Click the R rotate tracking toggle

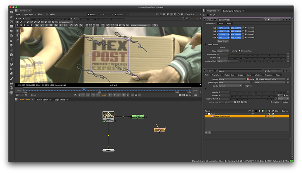(x=25, y=25)
